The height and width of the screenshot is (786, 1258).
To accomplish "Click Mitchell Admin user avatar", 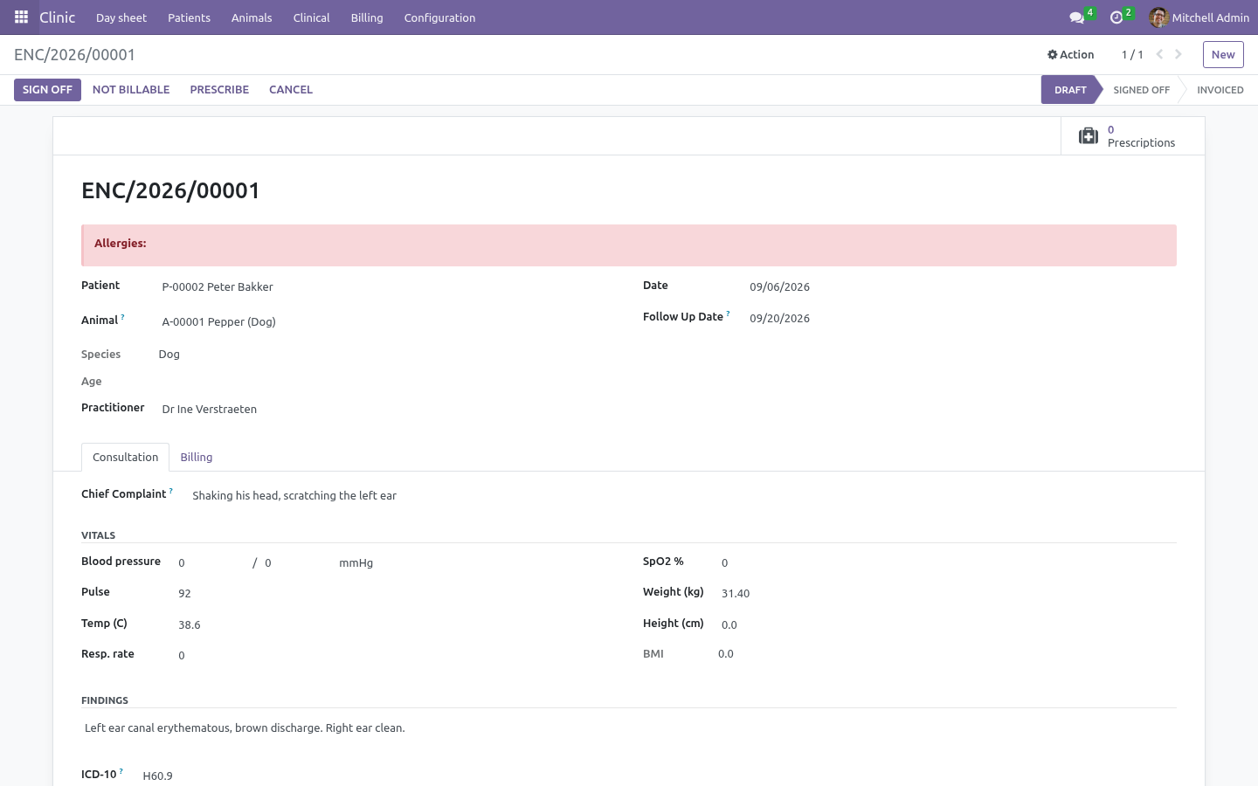I will pos(1158,17).
